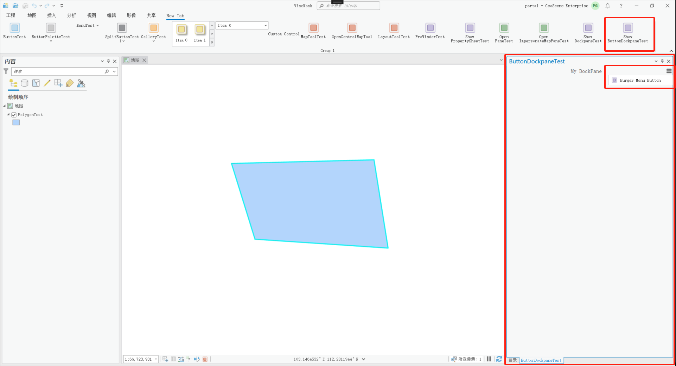
Task: Open the dockpane burger menu
Action: click(x=669, y=71)
